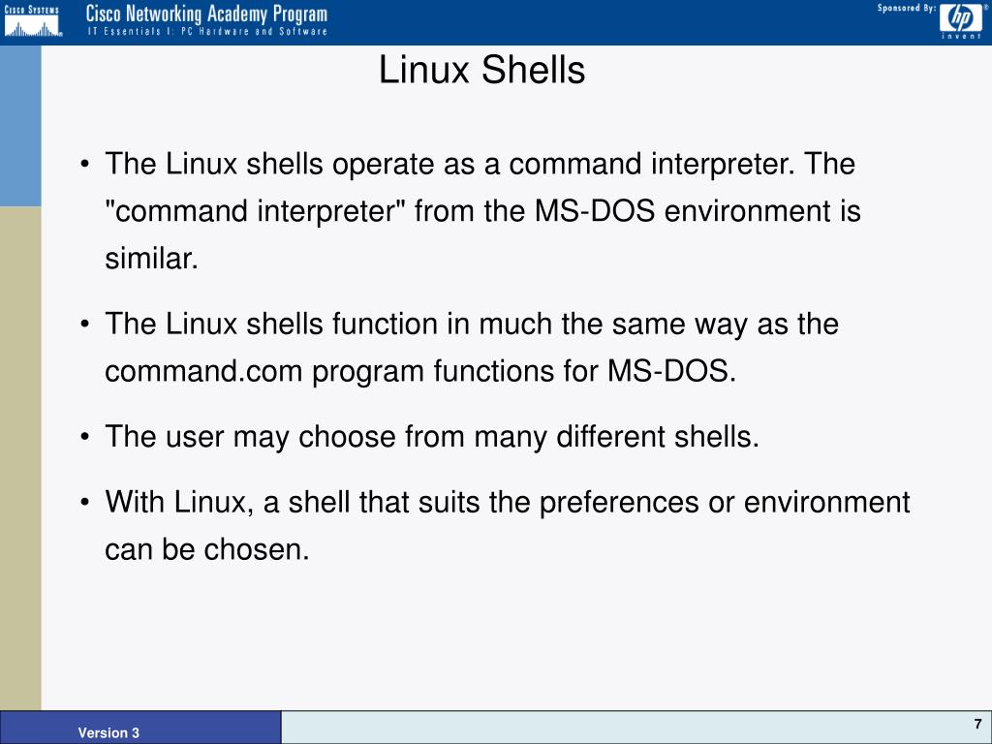
Task: Click the Linux Shells slide heading
Action: (x=481, y=70)
